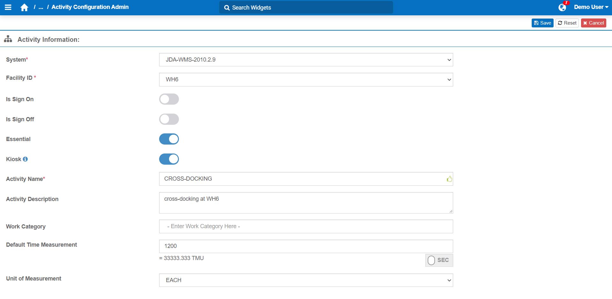Click the thumbs-up icon in Activity Name
The width and height of the screenshot is (612, 299).
coord(449,179)
